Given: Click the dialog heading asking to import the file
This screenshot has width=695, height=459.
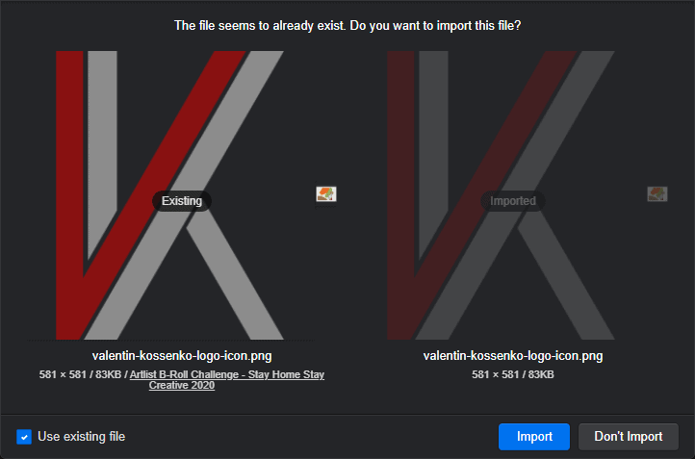Looking at the screenshot, I should (x=347, y=26).
